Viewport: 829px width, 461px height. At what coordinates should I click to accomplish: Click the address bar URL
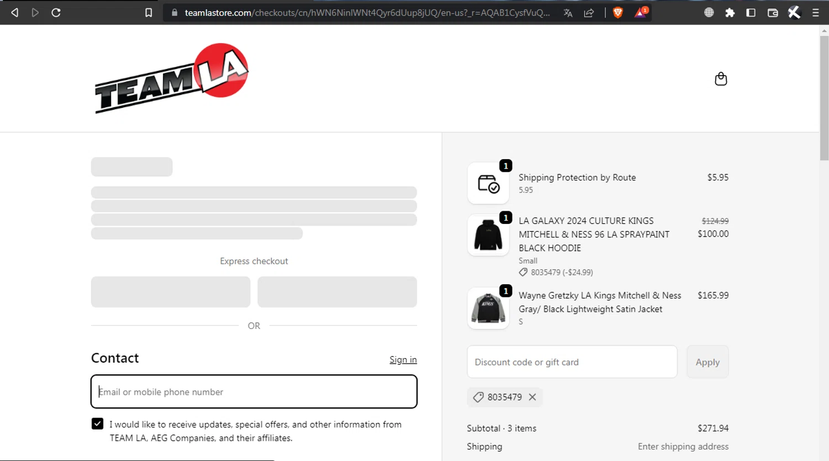click(x=367, y=13)
